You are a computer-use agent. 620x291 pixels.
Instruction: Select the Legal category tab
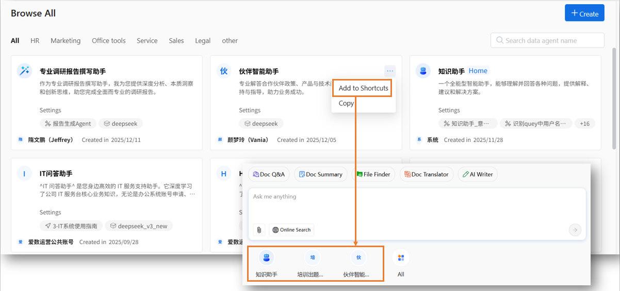(x=203, y=41)
